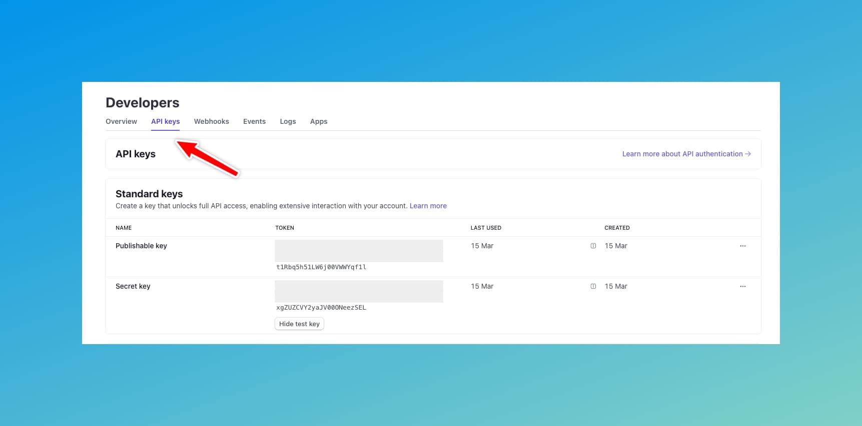Click Learn more link under Standard keys
Viewport: 862px width, 426px height.
(428, 206)
